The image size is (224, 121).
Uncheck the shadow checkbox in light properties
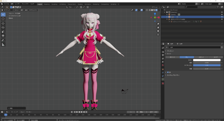pos(168,72)
